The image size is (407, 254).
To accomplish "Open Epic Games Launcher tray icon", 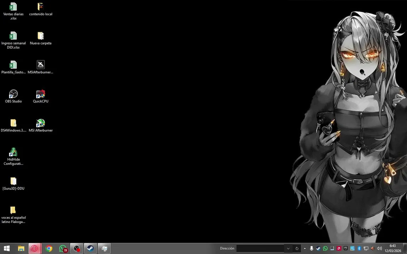I will coord(346,248).
